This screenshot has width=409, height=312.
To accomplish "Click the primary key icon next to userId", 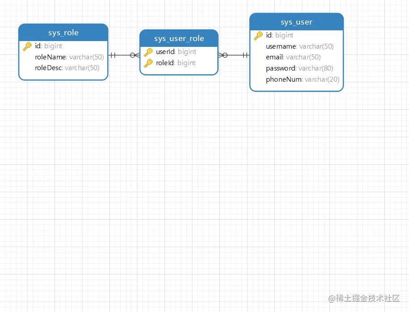I will [148, 52].
